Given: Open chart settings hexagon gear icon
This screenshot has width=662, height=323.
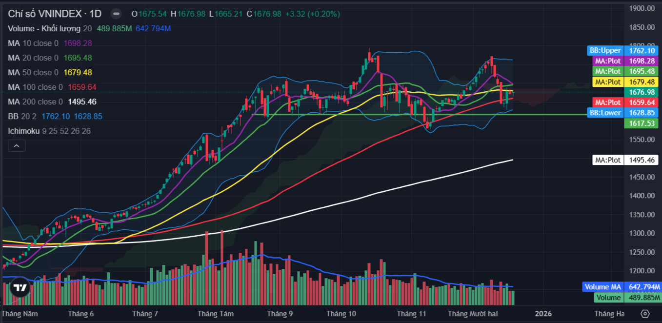Looking at the screenshot, I should point(645,313).
